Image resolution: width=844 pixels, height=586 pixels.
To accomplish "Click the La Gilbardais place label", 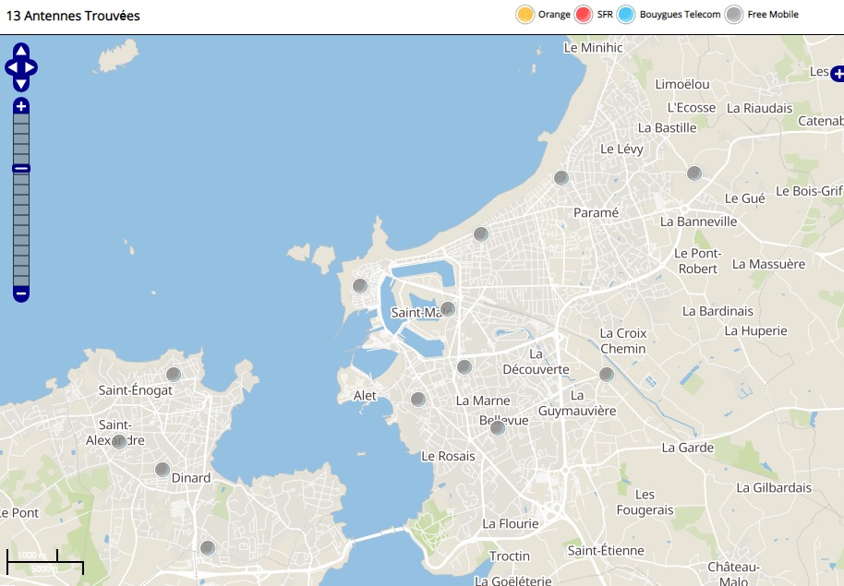I will pos(774,488).
